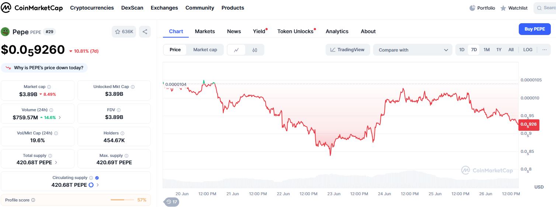
Task: Set chart range to 1M
Action: click(487, 50)
